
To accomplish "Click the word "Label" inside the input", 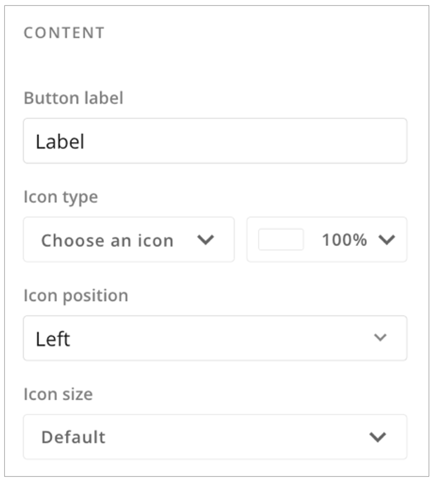I will point(60,142).
